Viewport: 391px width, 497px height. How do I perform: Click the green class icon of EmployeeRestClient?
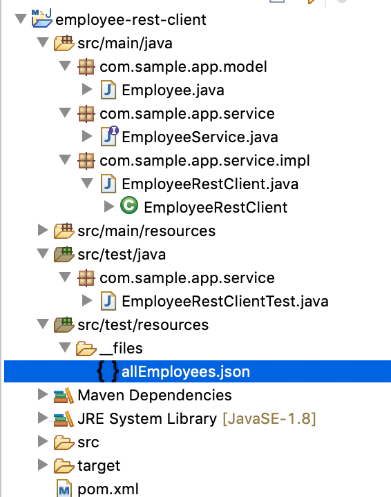(x=129, y=206)
